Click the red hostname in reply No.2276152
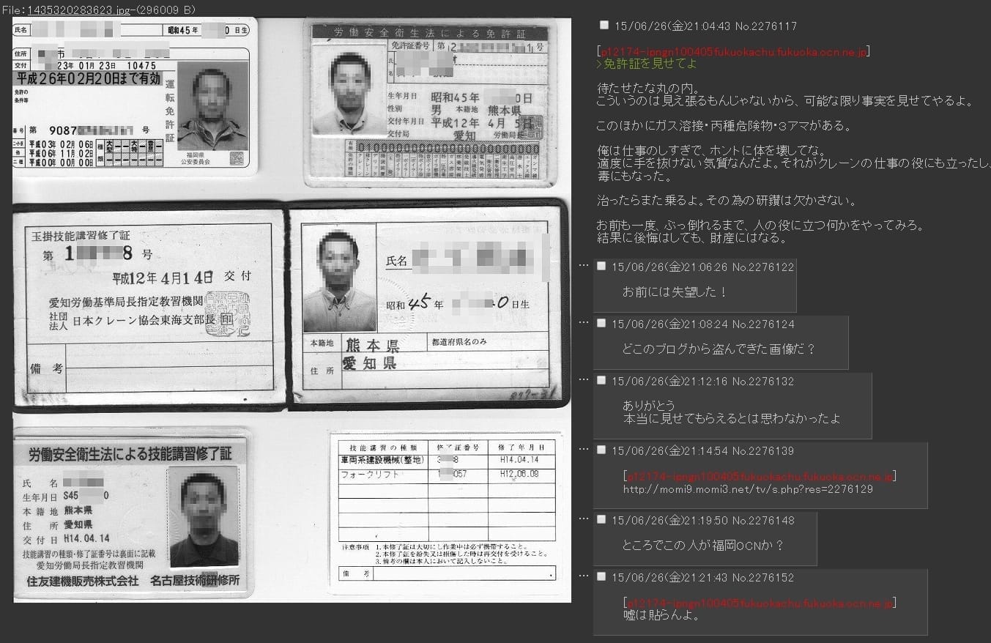 pyautogui.click(x=759, y=603)
